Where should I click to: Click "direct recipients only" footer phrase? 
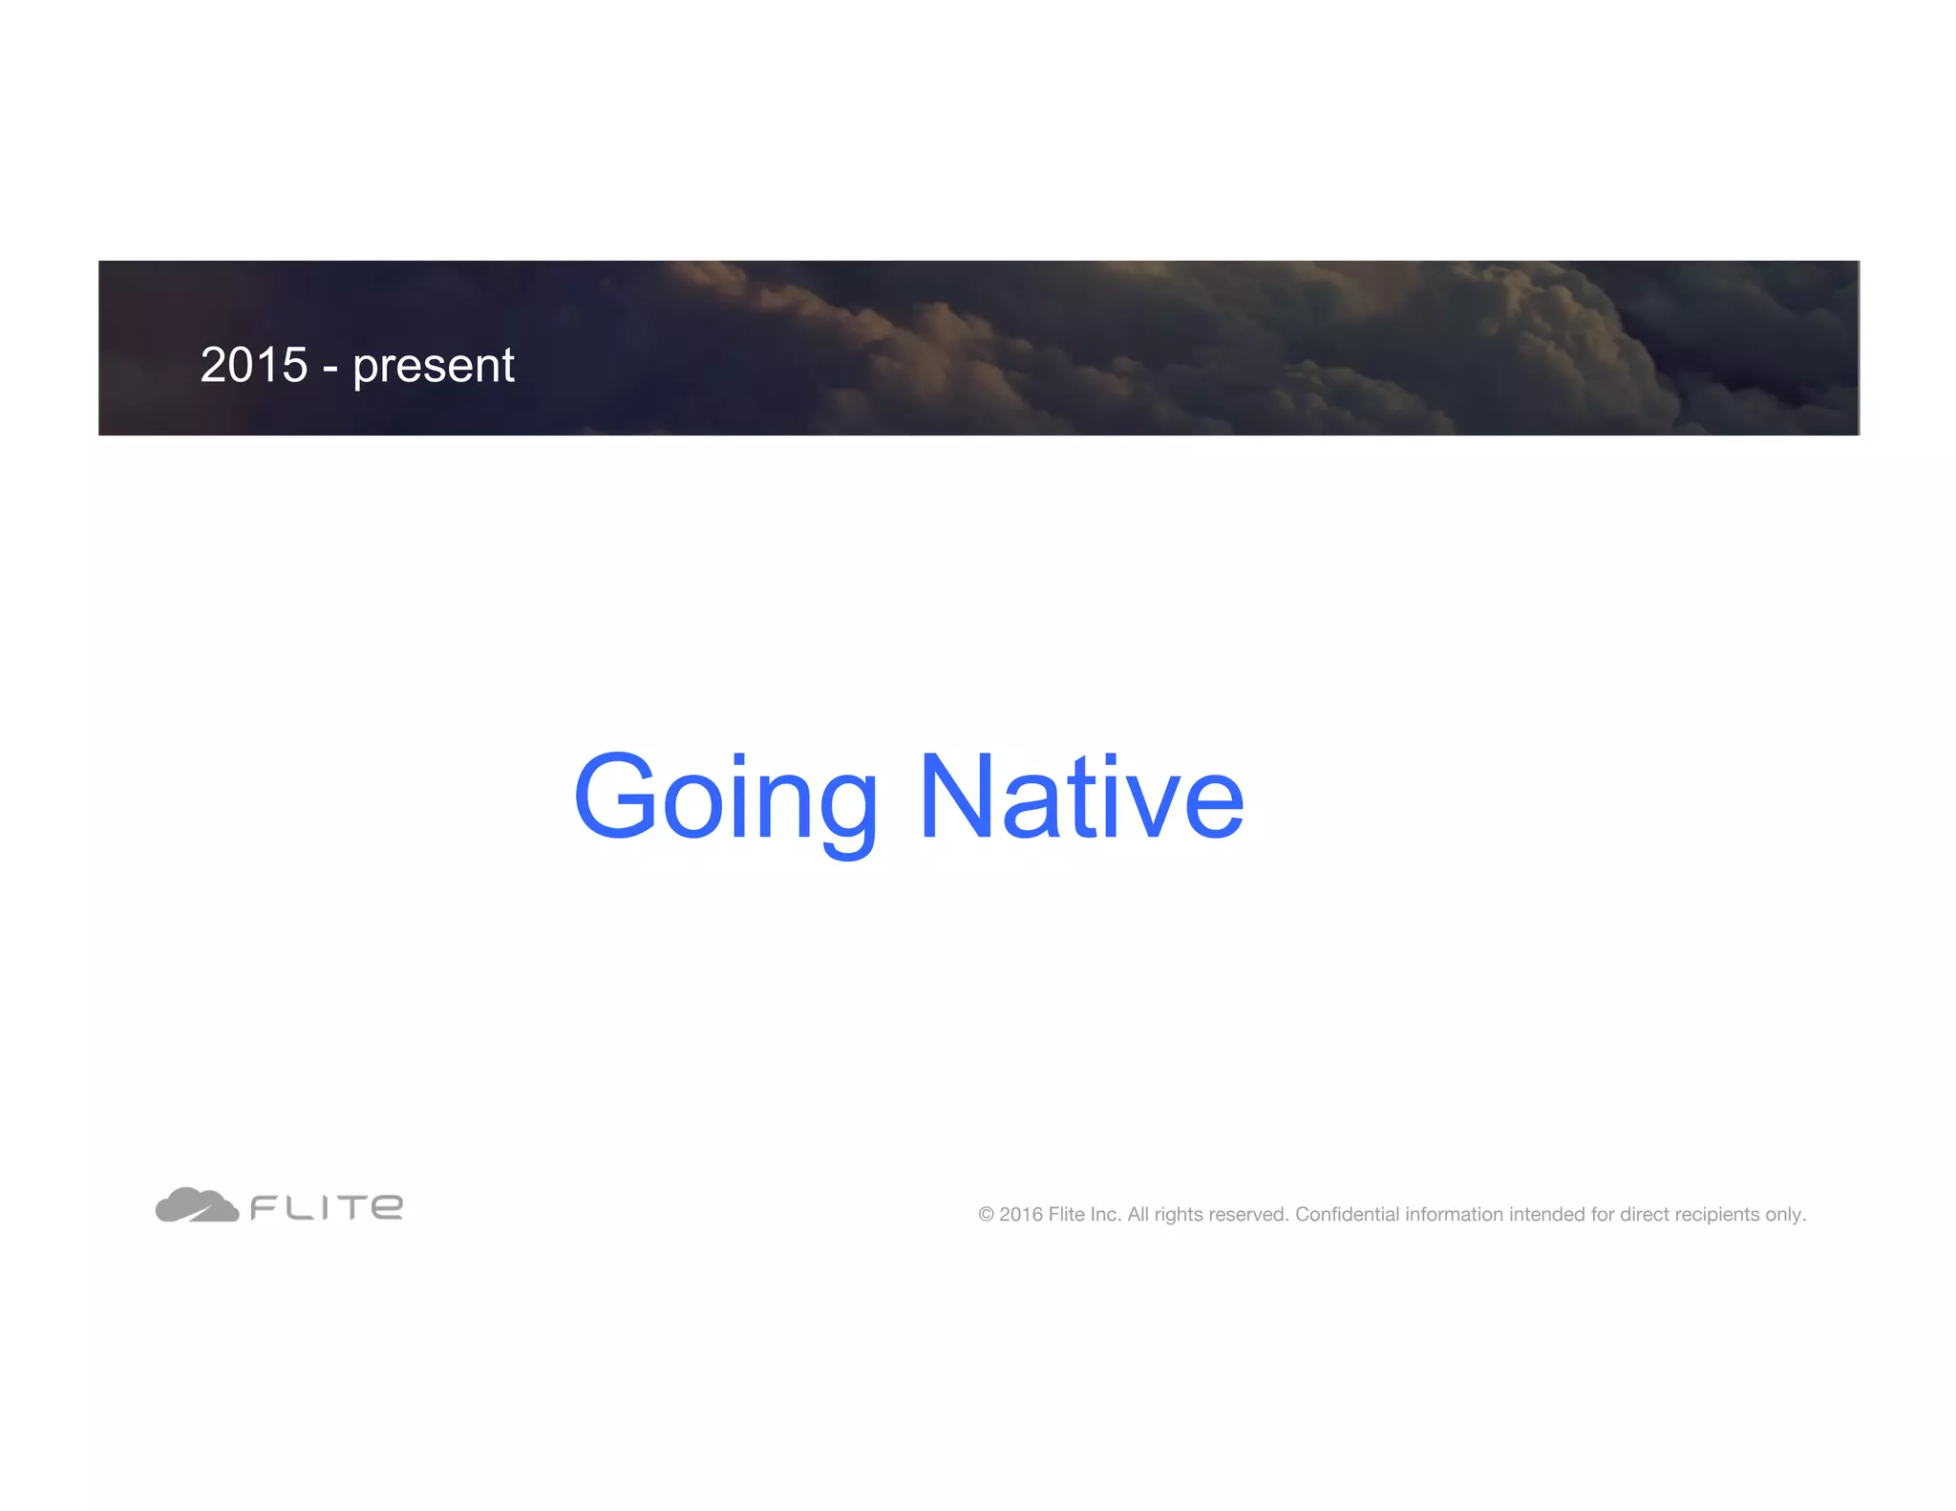pyautogui.click(x=1712, y=1215)
